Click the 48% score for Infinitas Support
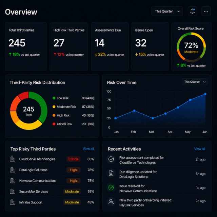This screenshot has height=217, width=217. coord(91,202)
